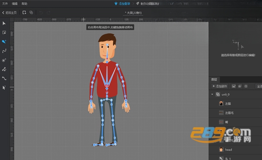
Task: Select the wavy line deform tool
Action: point(4,78)
